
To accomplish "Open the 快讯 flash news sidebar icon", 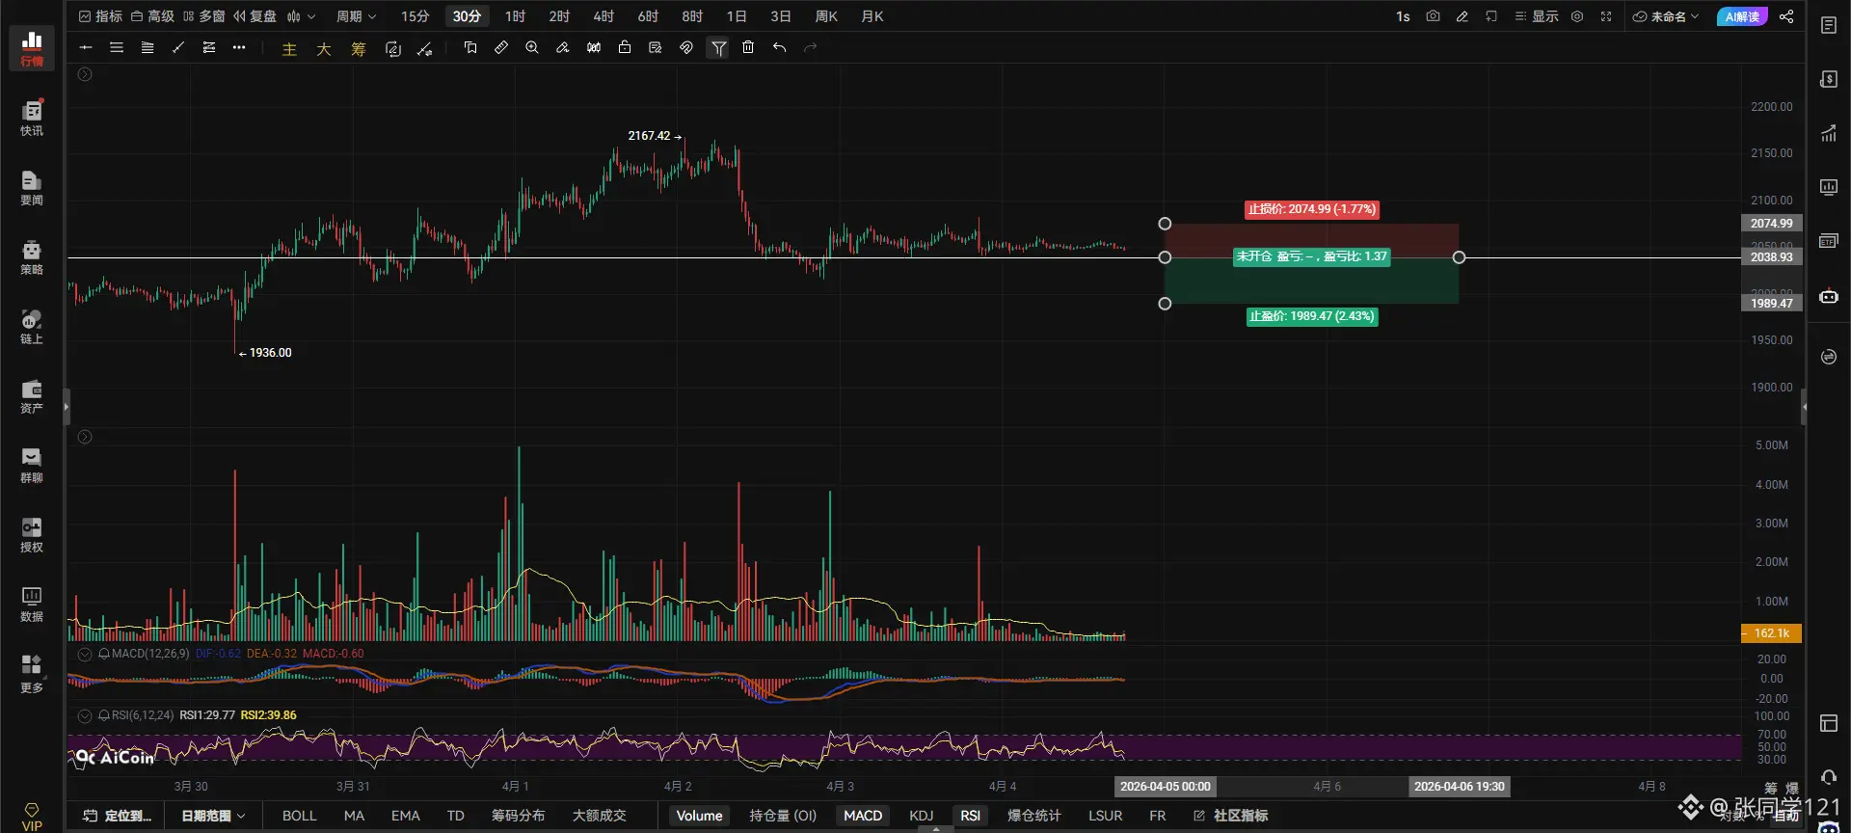I will [32, 118].
